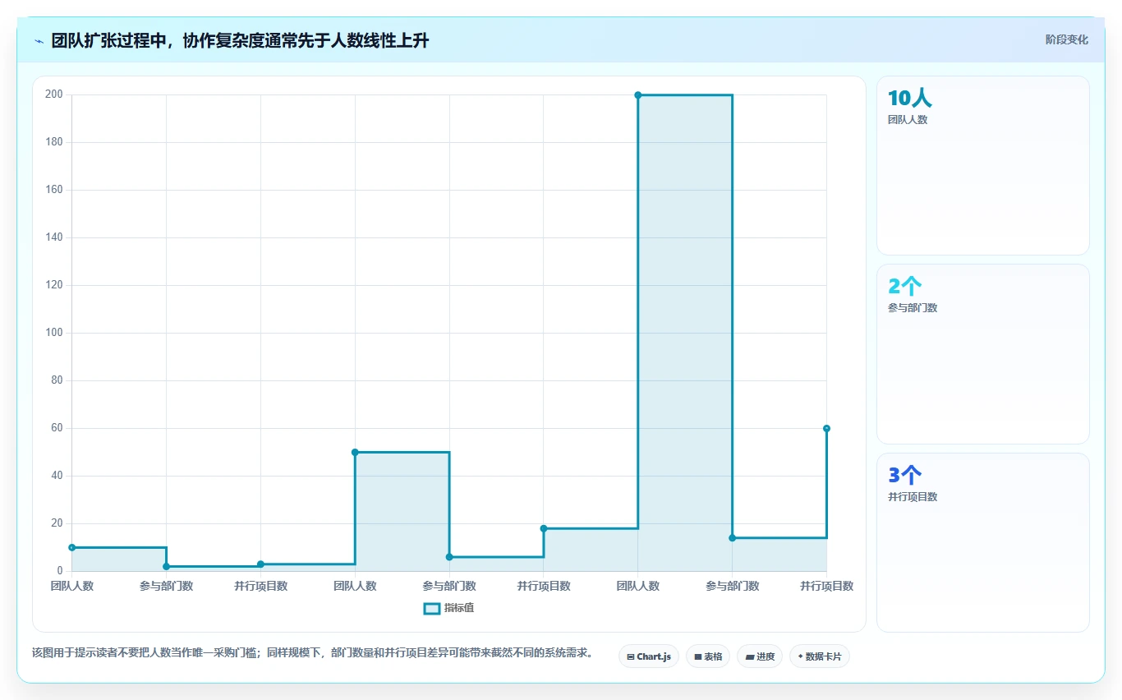
Task: Click the 160 label on the y-axis
Action: (x=54, y=190)
